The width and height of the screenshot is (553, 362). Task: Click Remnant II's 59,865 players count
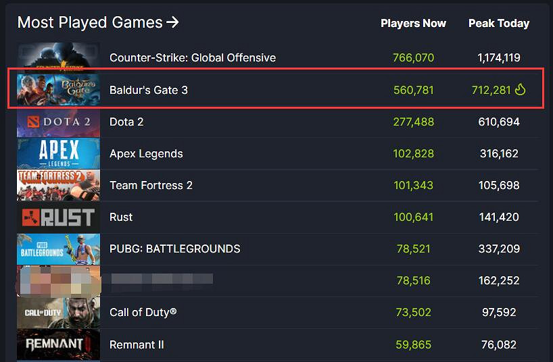point(413,344)
